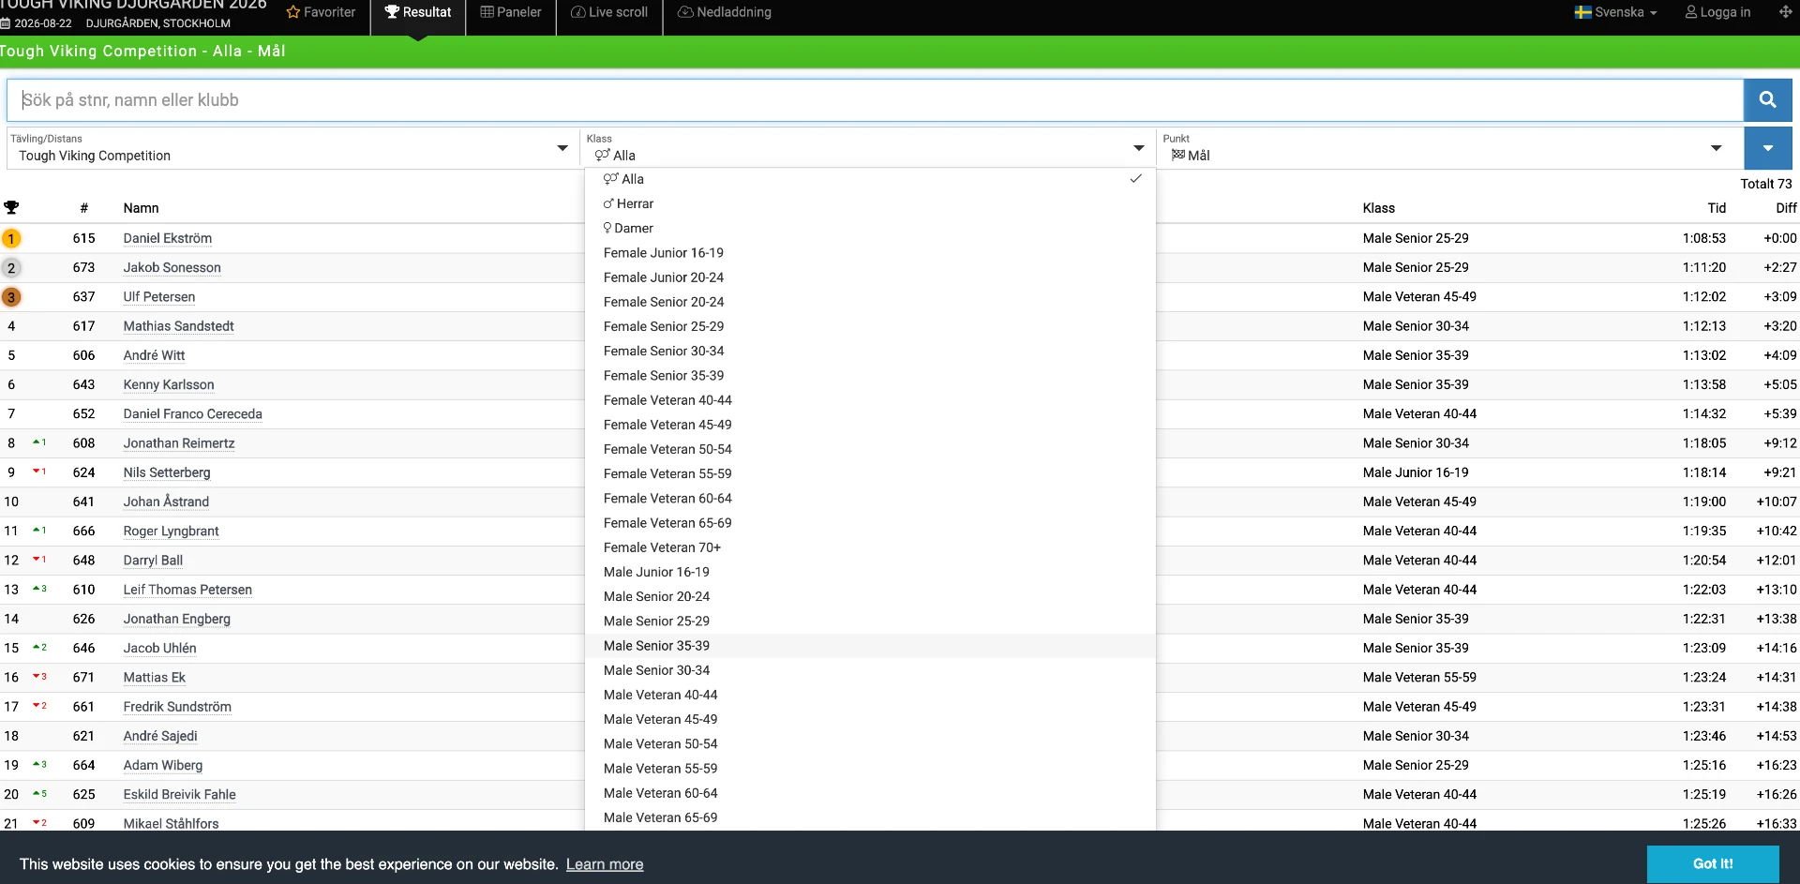This screenshot has width=1800, height=884.
Task: Open Jonathan Reimertz's result
Action: 179,443
